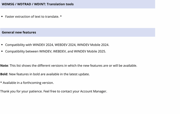
Task: Click the WDTRAD text in the header
Action: coord(24,4)
